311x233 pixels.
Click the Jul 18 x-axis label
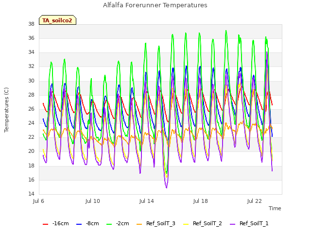click(x=201, y=201)
